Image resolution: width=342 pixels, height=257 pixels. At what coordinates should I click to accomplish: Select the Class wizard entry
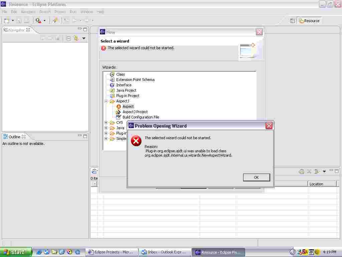pos(120,74)
